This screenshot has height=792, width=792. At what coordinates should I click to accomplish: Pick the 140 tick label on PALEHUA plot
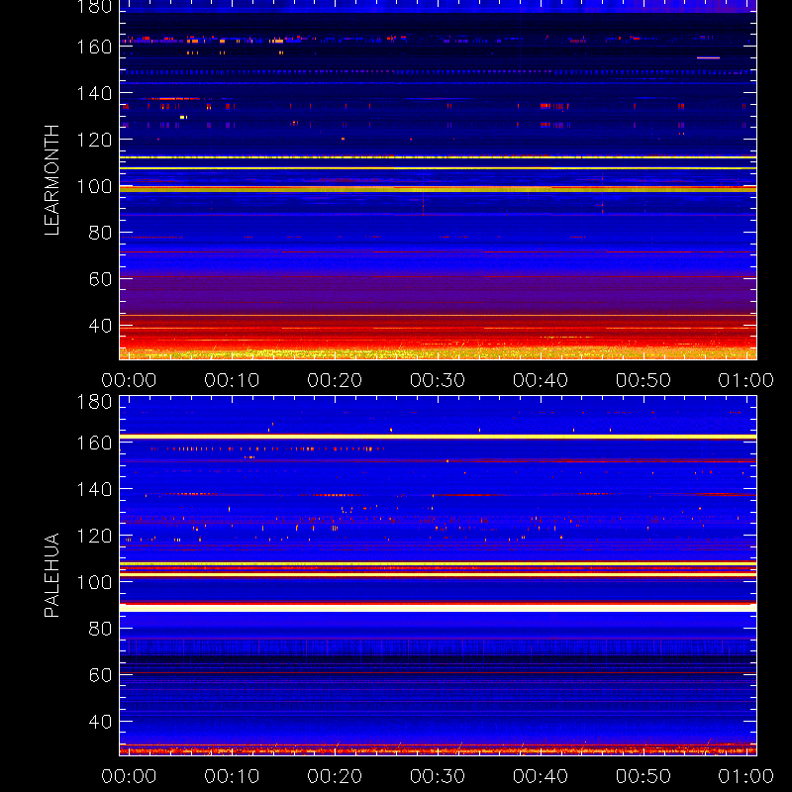(94, 489)
